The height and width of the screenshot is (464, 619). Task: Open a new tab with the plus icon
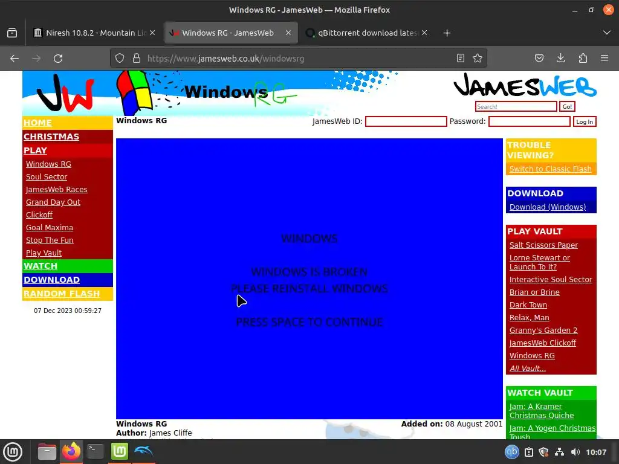(x=447, y=33)
